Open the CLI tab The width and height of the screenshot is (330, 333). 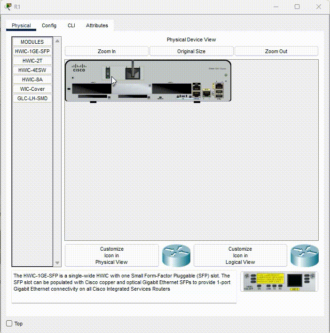71,25
